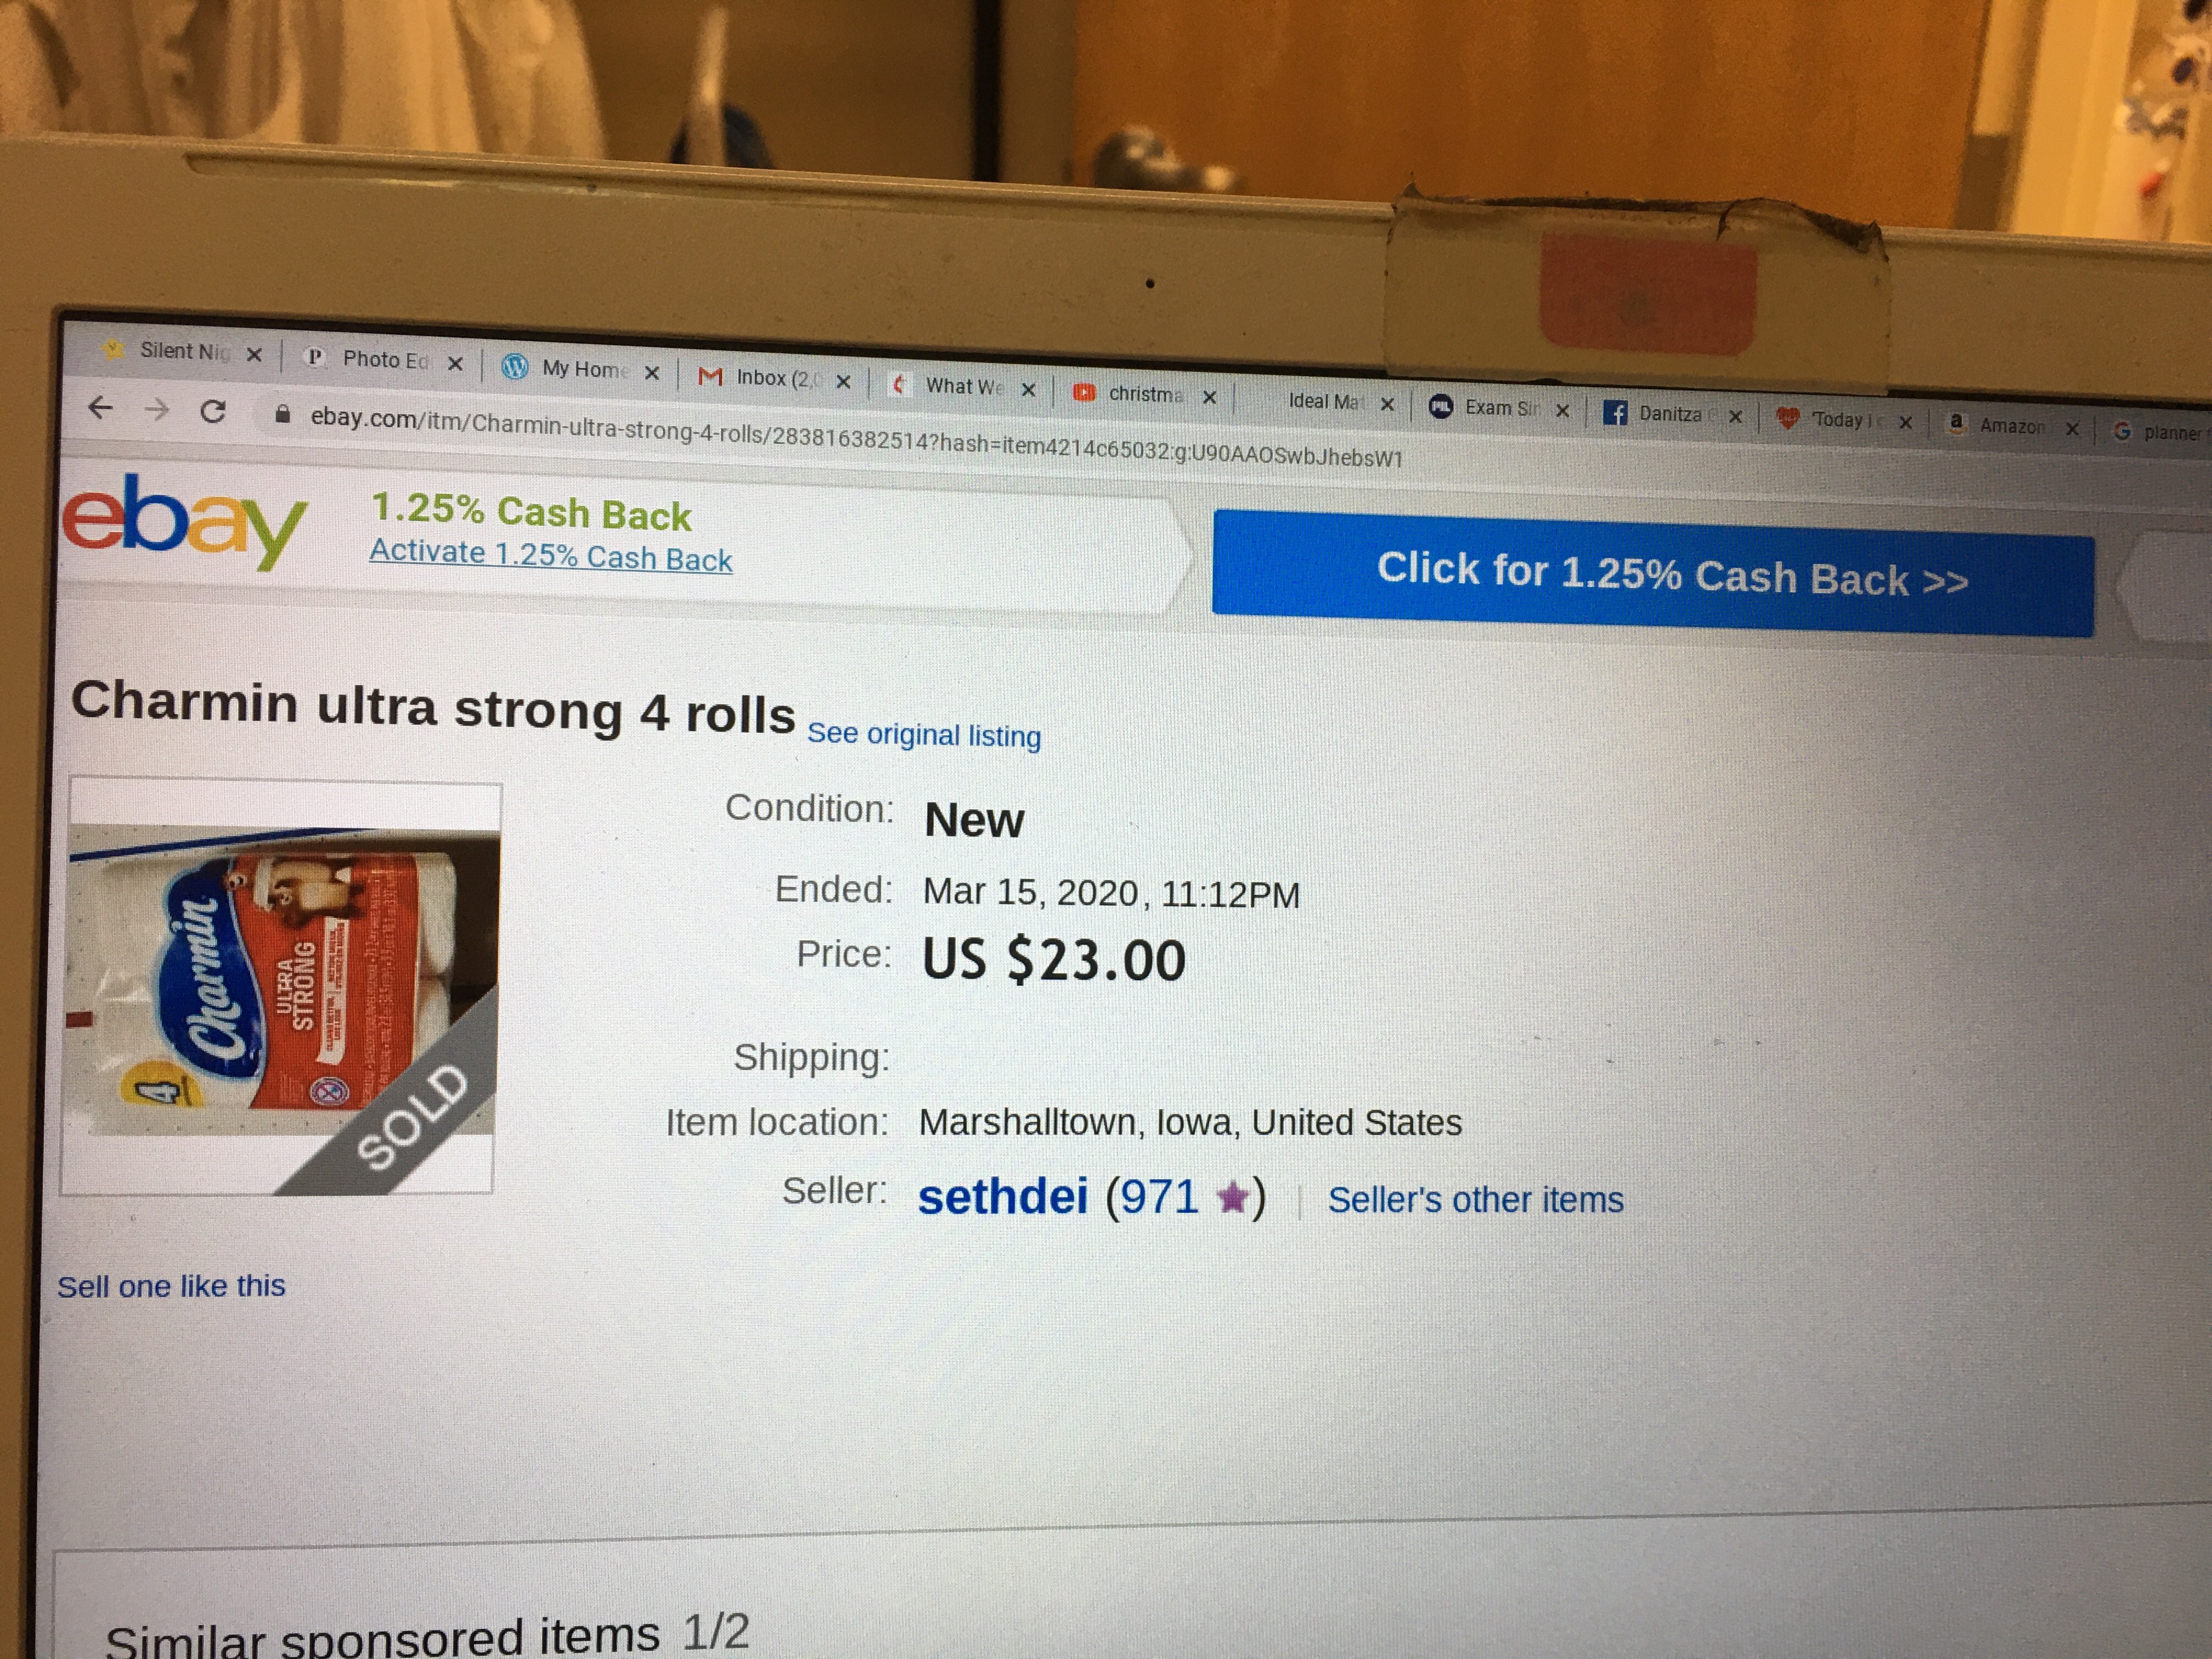Screen dimensions: 2212x1659
Task: Close the Amazon tab
Action: (x=2072, y=428)
